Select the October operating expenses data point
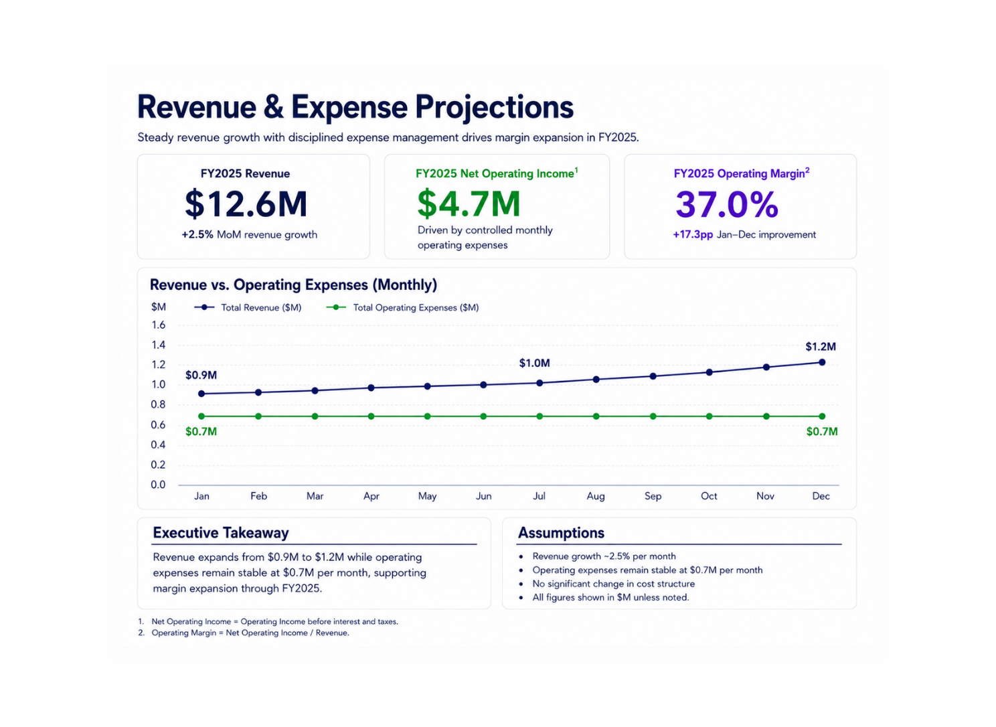The height and width of the screenshot is (727, 996). [710, 416]
